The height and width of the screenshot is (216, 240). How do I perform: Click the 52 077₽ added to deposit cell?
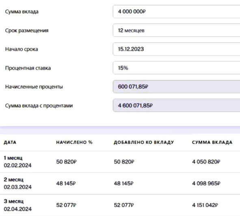pyautogui.click(x=124, y=205)
